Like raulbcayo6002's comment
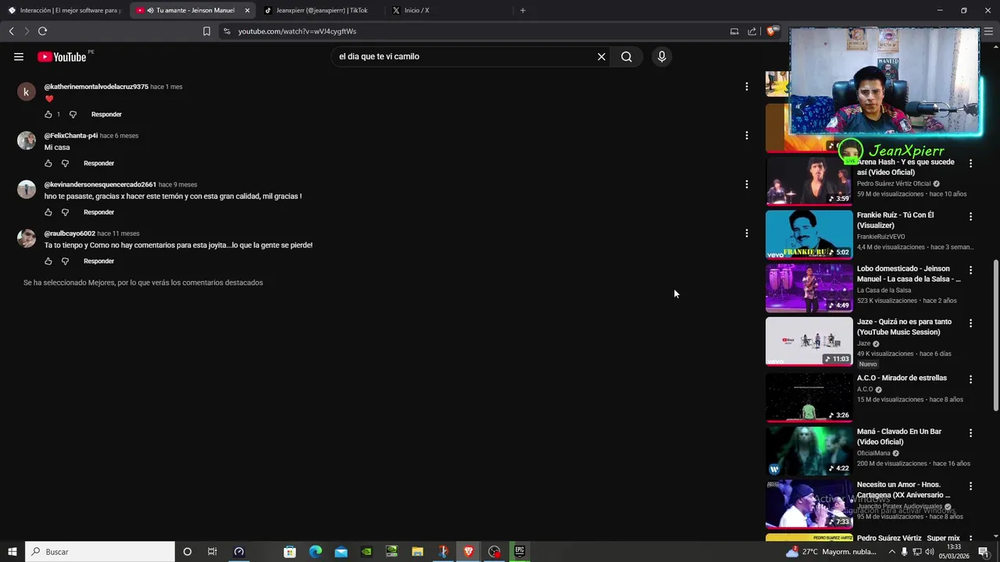This screenshot has height=562, width=1000. [x=48, y=261]
